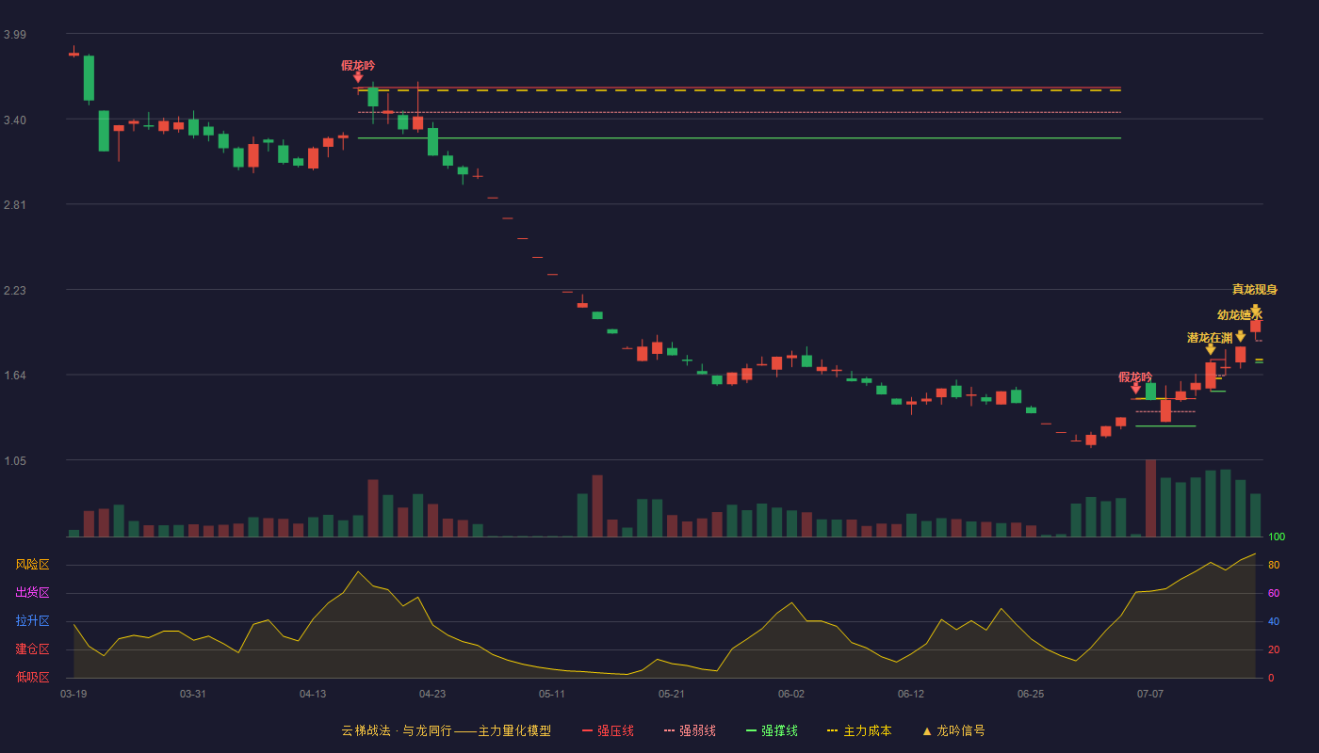The height and width of the screenshot is (753, 1319).
Task: Click the big green candle after 03-19
Action: (89, 78)
